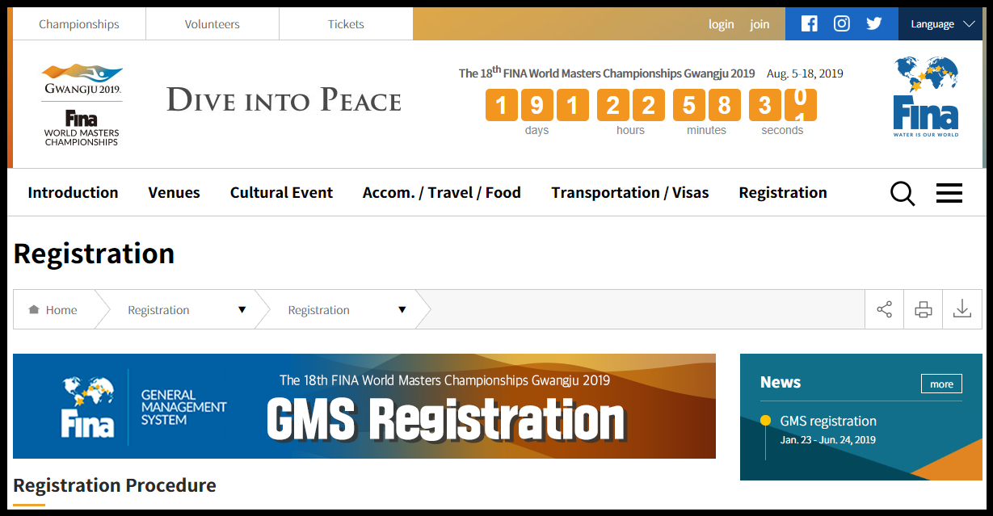Expand the Language dropdown
993x516 pixels.
[x=942, y=24]
